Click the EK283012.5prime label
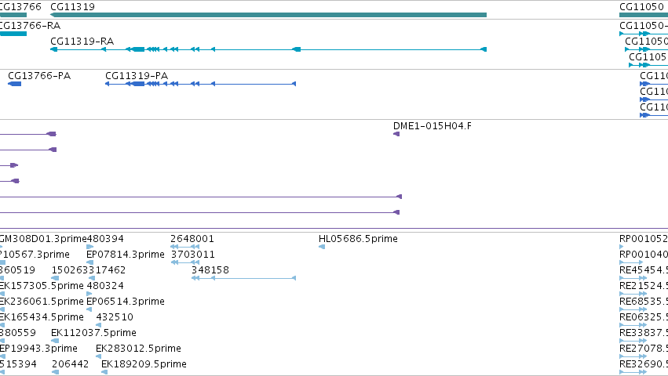668x376 pixels. pos(138,349)
